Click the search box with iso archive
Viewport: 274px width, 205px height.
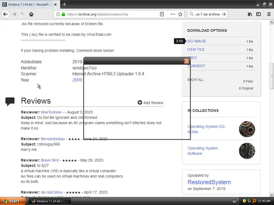[x=207, y=14]
